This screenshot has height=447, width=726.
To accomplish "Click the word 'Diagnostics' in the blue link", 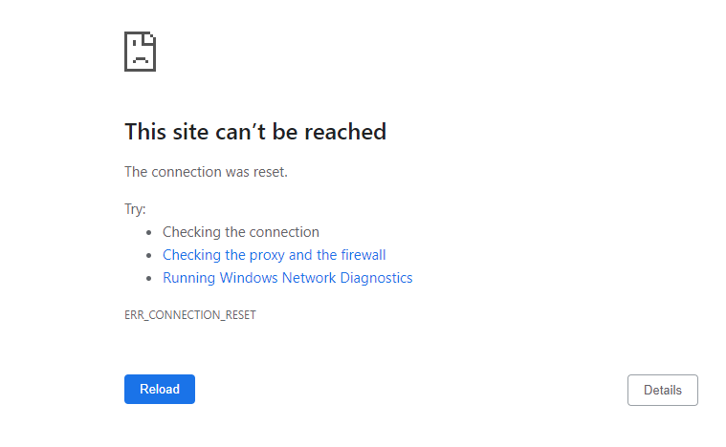I will pyautogui.click(x=377, y=278).
